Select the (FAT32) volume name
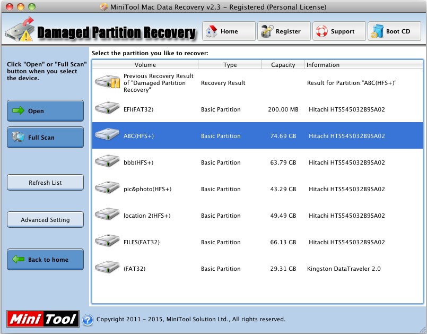Viewport: 427px width, 334px height. coord(135,269)
